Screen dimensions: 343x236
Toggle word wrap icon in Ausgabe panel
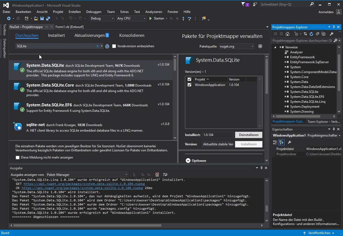pos(165,174)
